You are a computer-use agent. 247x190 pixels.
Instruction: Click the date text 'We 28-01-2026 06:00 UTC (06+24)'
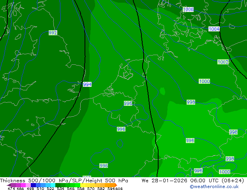pyautogui.click(x=193, y=181)
